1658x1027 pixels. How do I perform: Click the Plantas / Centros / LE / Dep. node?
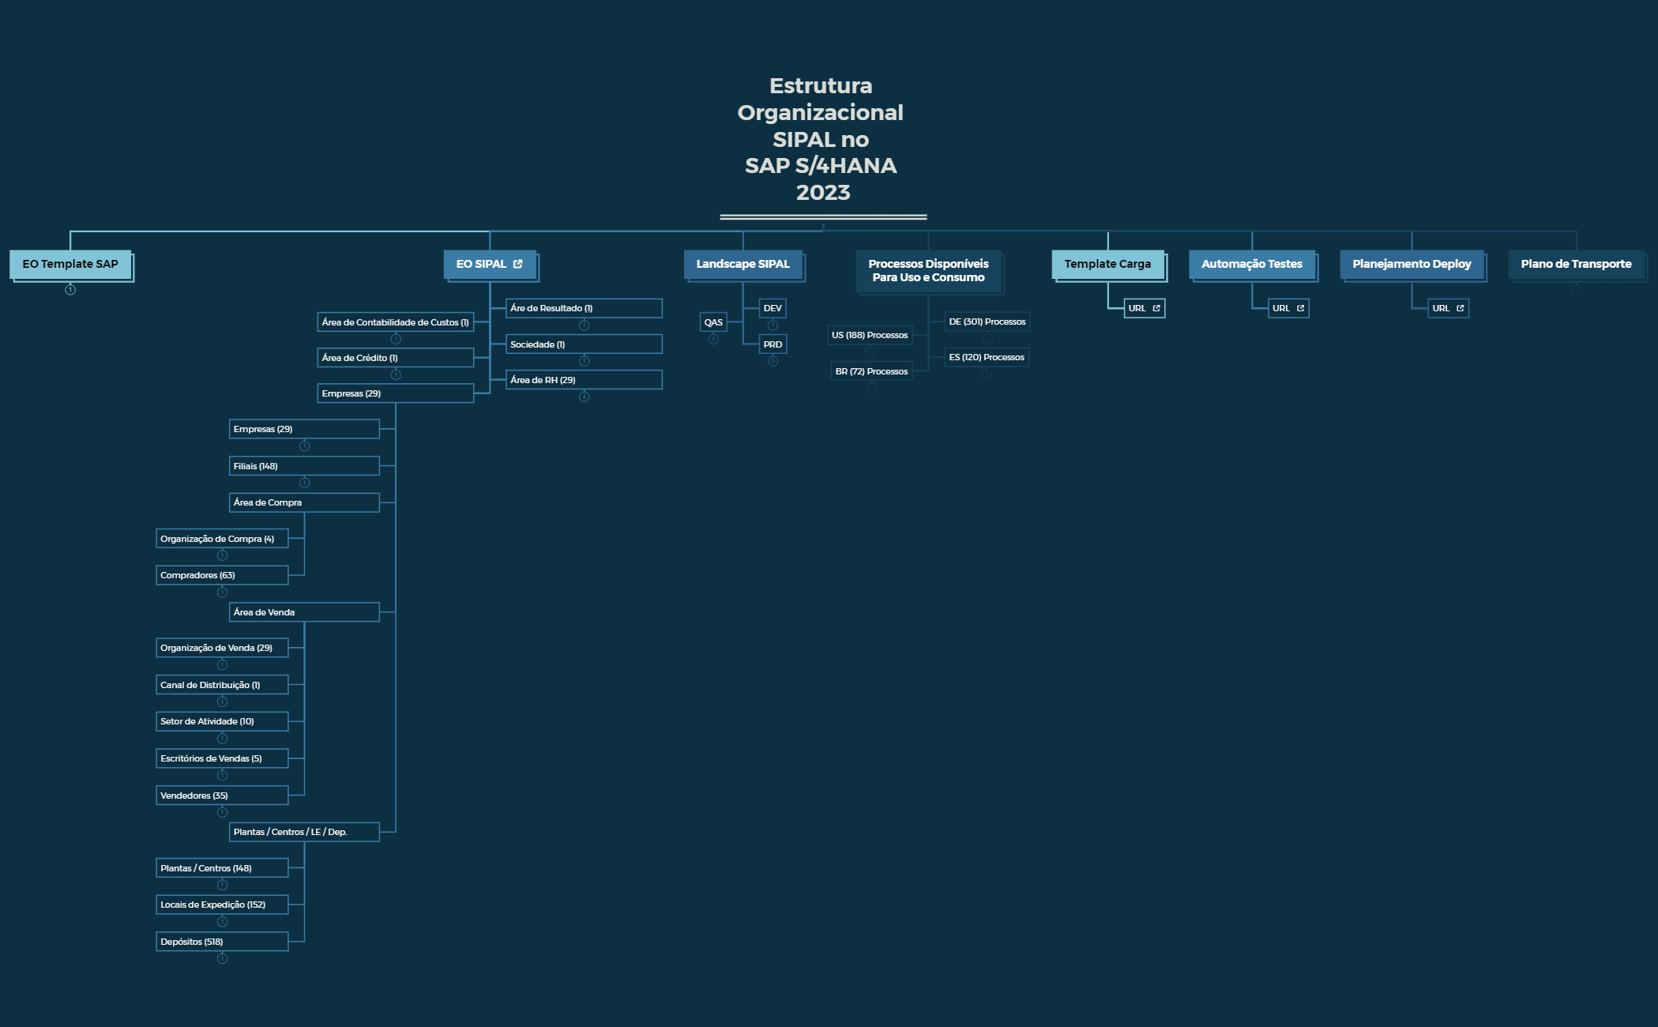point(303,832)
